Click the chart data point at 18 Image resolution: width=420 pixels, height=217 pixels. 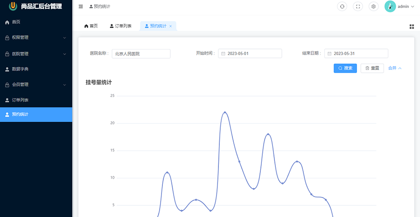click(x=268, y=134)
